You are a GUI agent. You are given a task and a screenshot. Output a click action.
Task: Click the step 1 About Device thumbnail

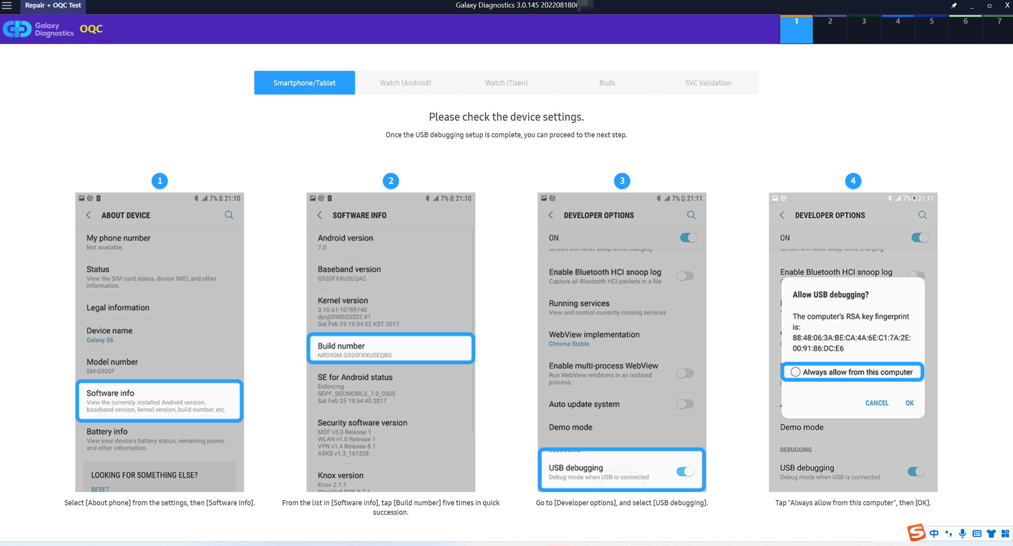click(x=159, y=342)
